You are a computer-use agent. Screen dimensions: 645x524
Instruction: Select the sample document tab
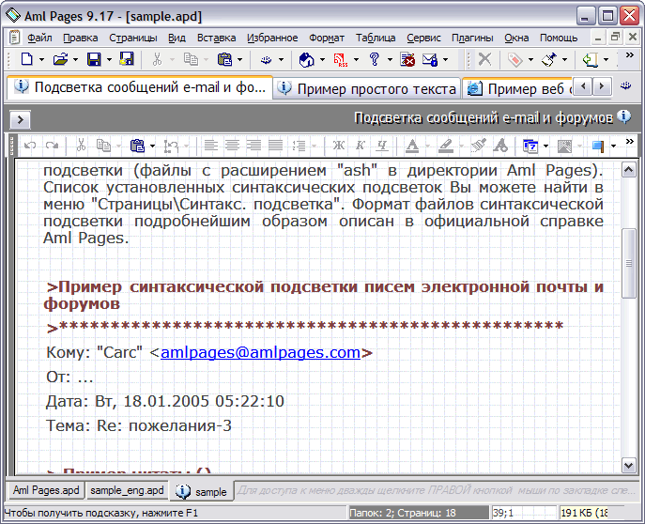[202, 491]
